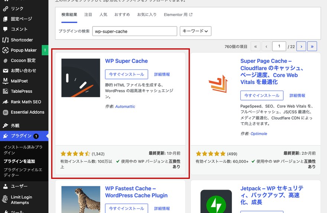The image size is (327, 213).
Task: Click the Super Page Cache star rating
Action: tap(211, 154)
